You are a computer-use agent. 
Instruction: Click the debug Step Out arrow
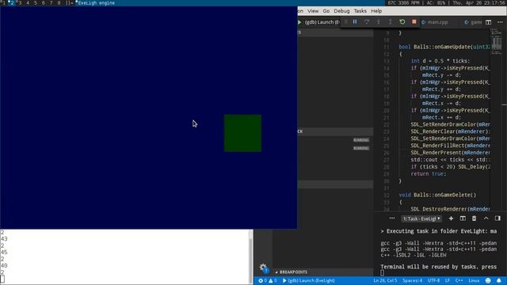pyautogui.click(x=391, y=21)
